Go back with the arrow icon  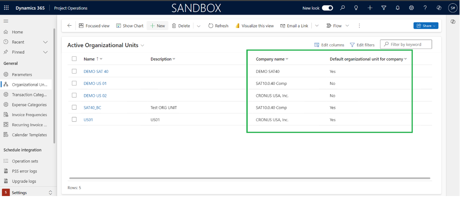[x=69, y=26]
